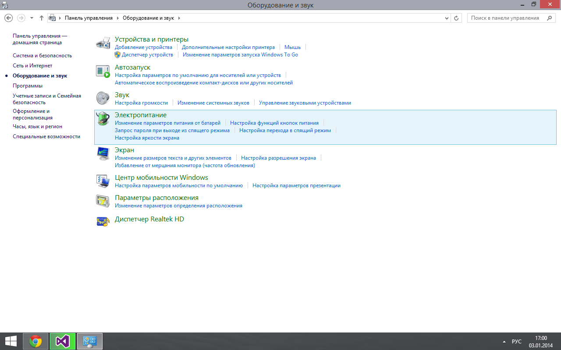Launch Google Chrome from the taskbar
The width and height of the screenshot is (561, 350).
[x=36, y=341]
